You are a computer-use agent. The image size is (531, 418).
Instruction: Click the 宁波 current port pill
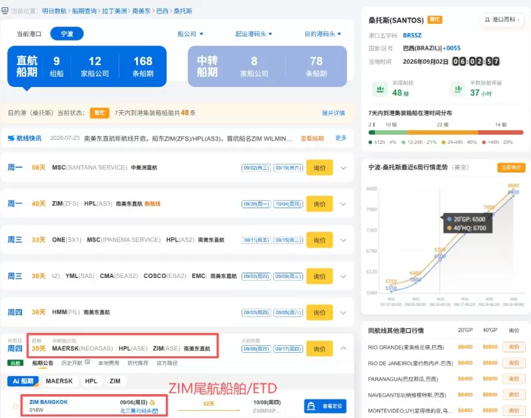pos(67,34)
